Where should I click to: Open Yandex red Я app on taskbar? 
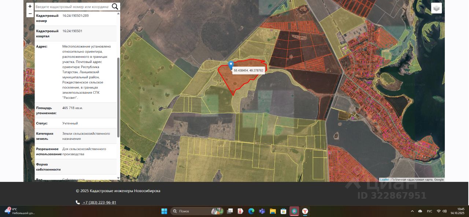coord(240,211)
